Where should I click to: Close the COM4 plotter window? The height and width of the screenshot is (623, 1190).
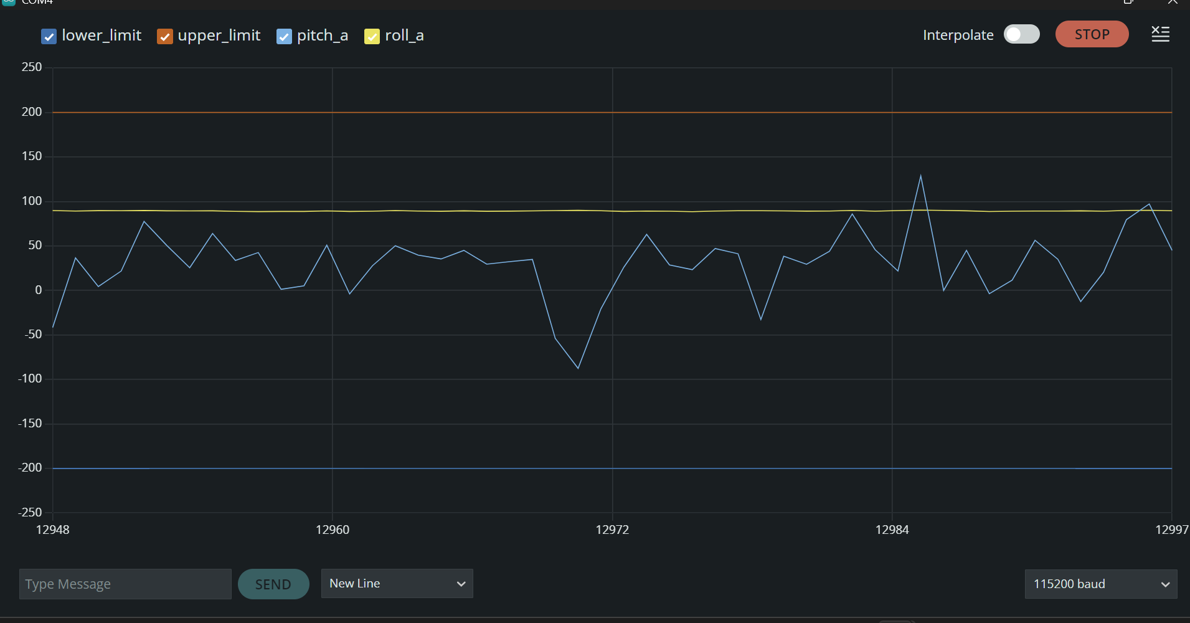[x=1173, y=2]
